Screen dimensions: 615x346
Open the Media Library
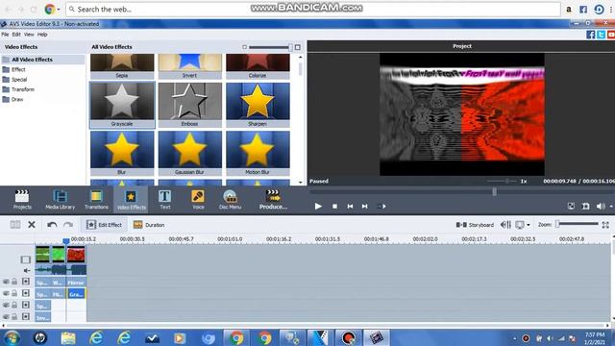click(x=60, y=200)
